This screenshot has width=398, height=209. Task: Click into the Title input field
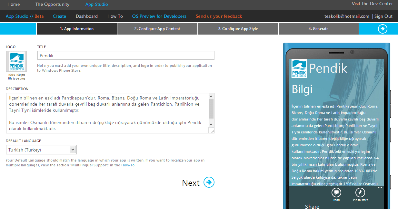coord(126,55)
